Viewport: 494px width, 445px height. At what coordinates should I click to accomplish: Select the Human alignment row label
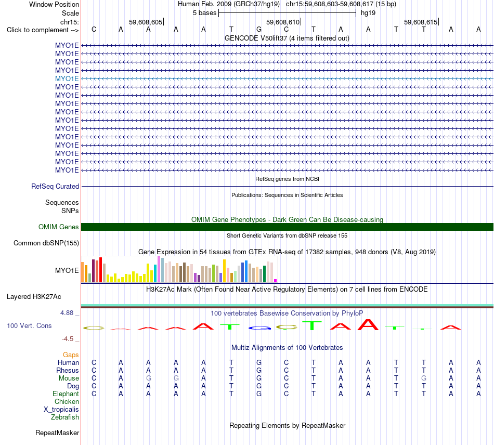pos(68,363)
